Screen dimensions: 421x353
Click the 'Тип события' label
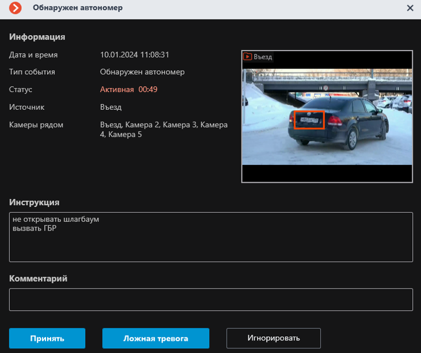point(32,72)
